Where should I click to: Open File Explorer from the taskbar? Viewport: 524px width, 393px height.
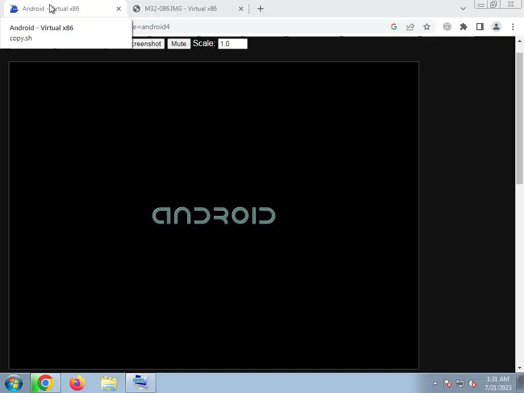109,383
